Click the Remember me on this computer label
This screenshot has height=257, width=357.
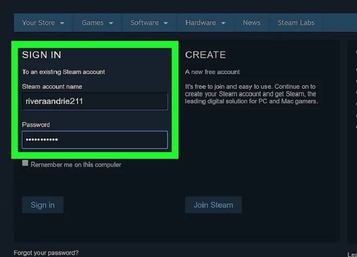pyautogui.click(x=76, y=164)
